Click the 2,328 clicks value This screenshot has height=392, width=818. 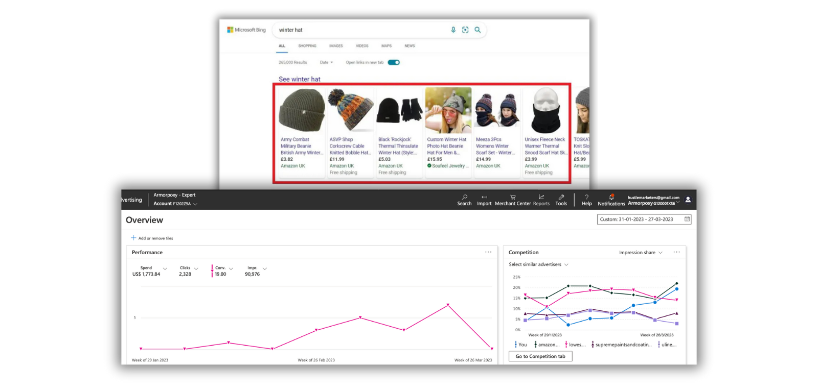185,274
